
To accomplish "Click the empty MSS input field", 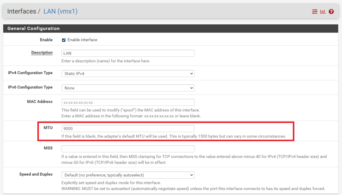I will coord(128,149).
